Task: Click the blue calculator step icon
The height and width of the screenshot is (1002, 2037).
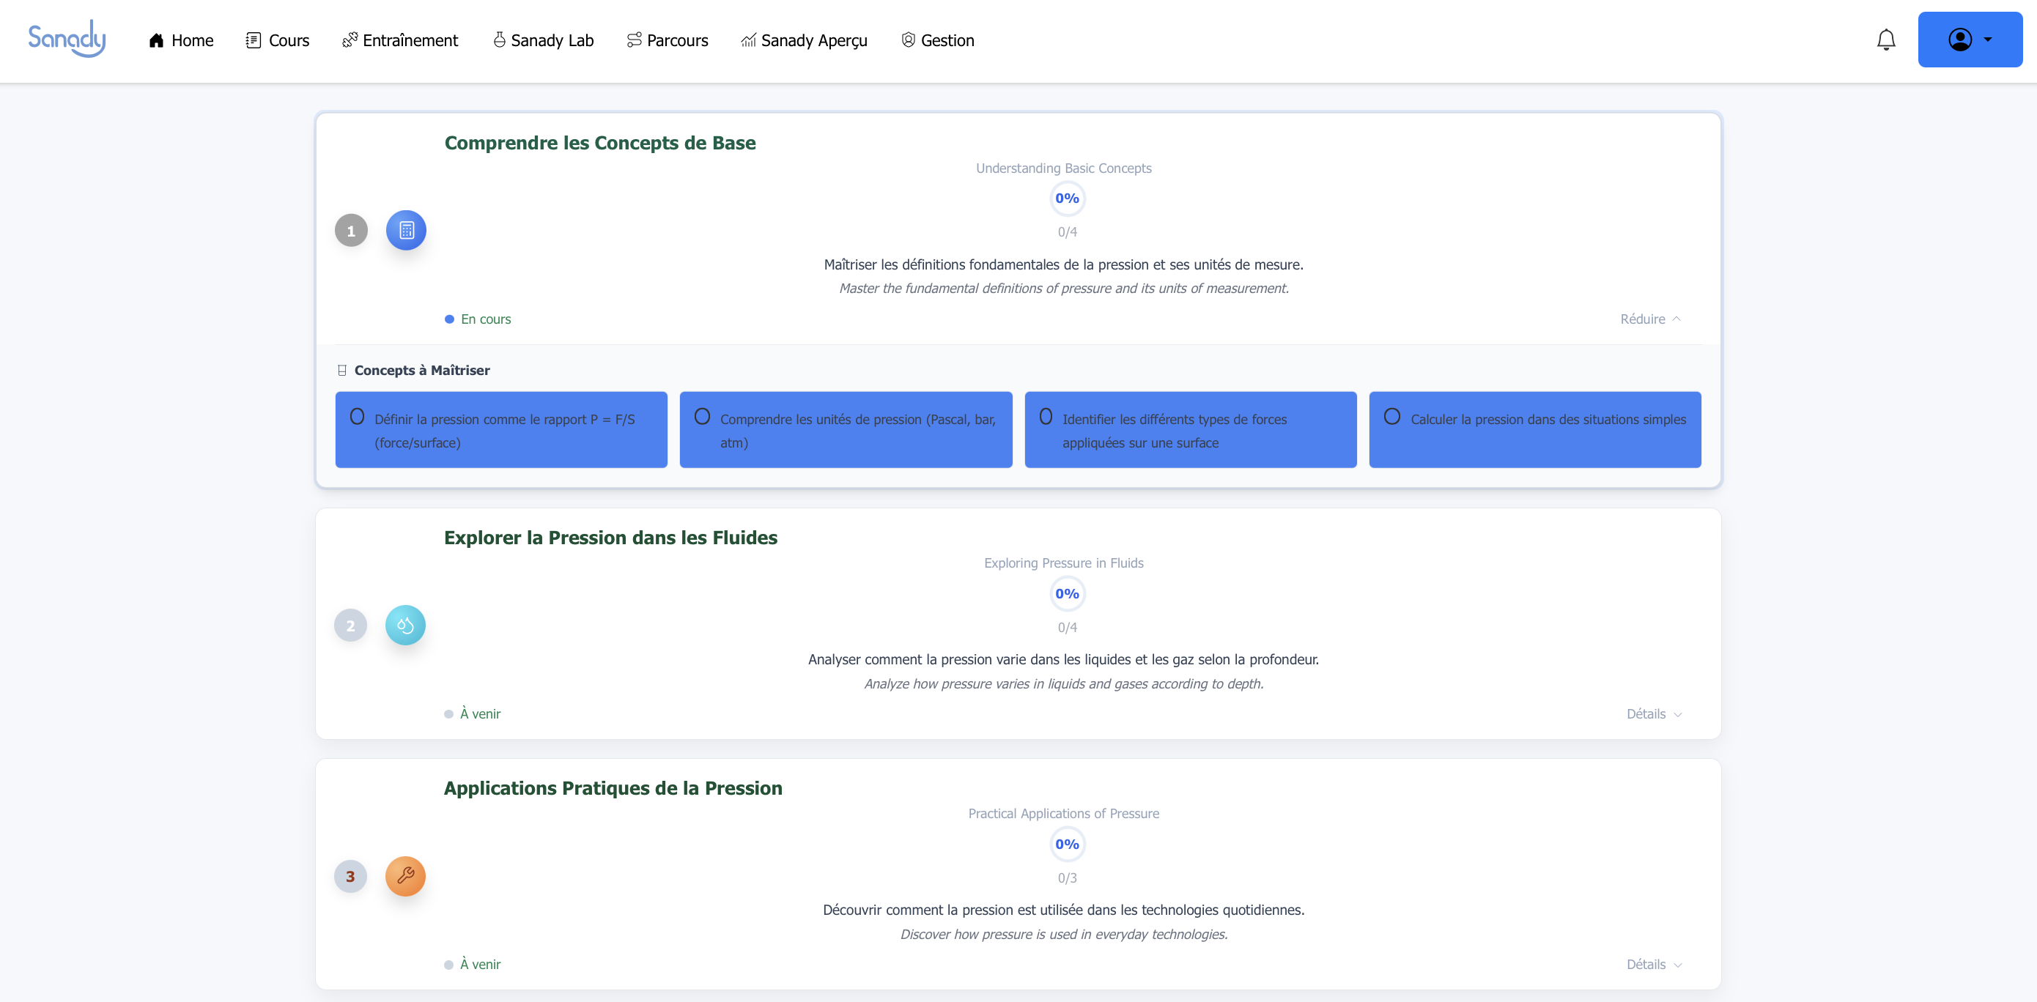Action: (406, 230)
